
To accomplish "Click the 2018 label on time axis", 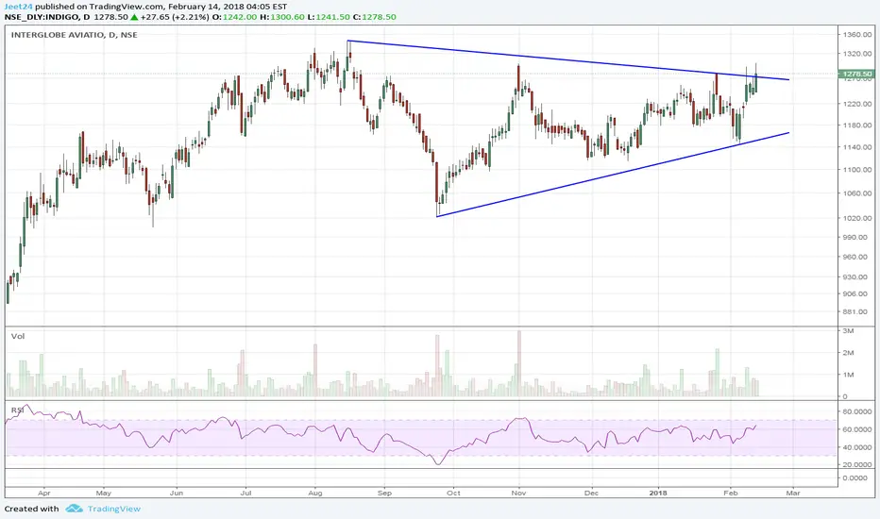I will click(x=658, y=494).
